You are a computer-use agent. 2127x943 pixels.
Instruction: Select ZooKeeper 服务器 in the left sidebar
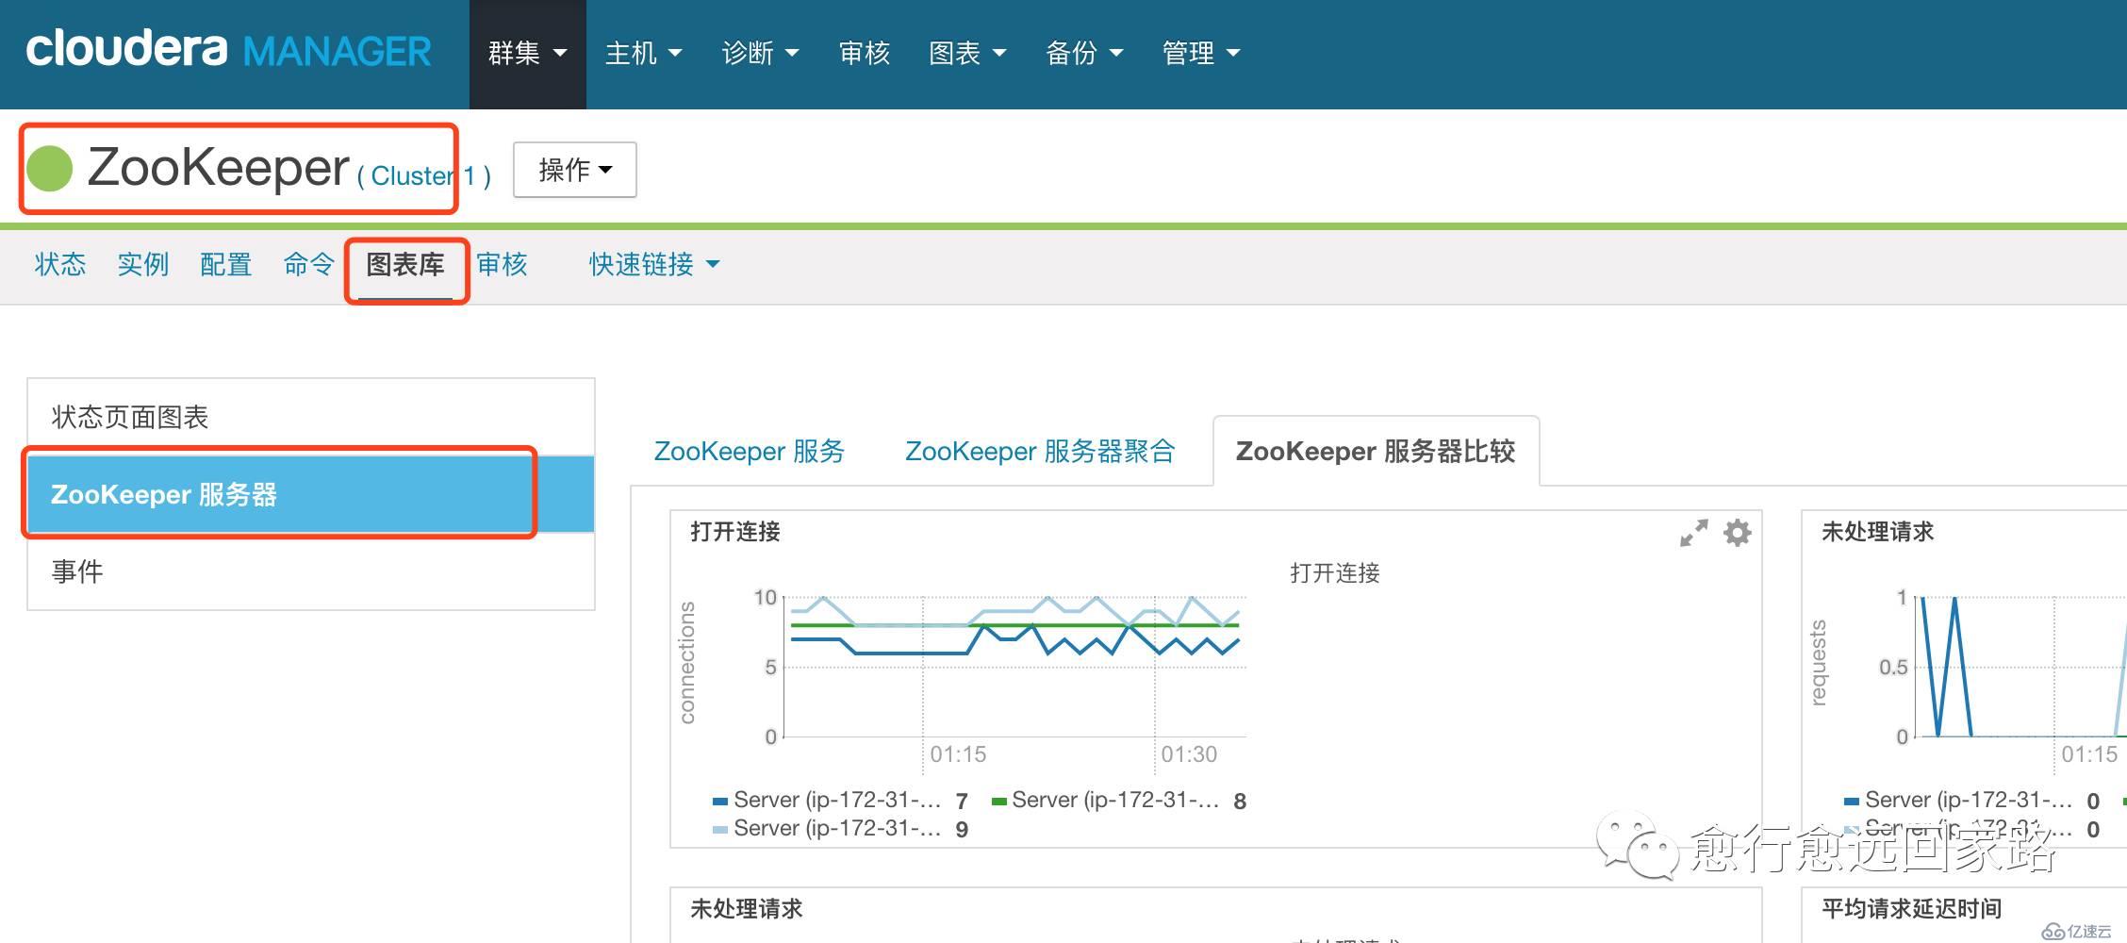coord(311,494)
